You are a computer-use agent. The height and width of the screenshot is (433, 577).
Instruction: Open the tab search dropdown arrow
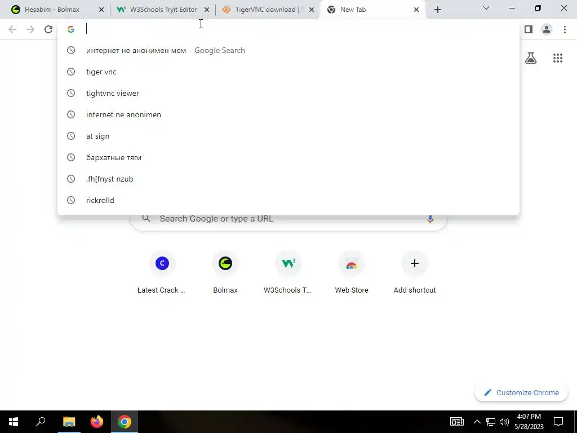tap(486, 8)
